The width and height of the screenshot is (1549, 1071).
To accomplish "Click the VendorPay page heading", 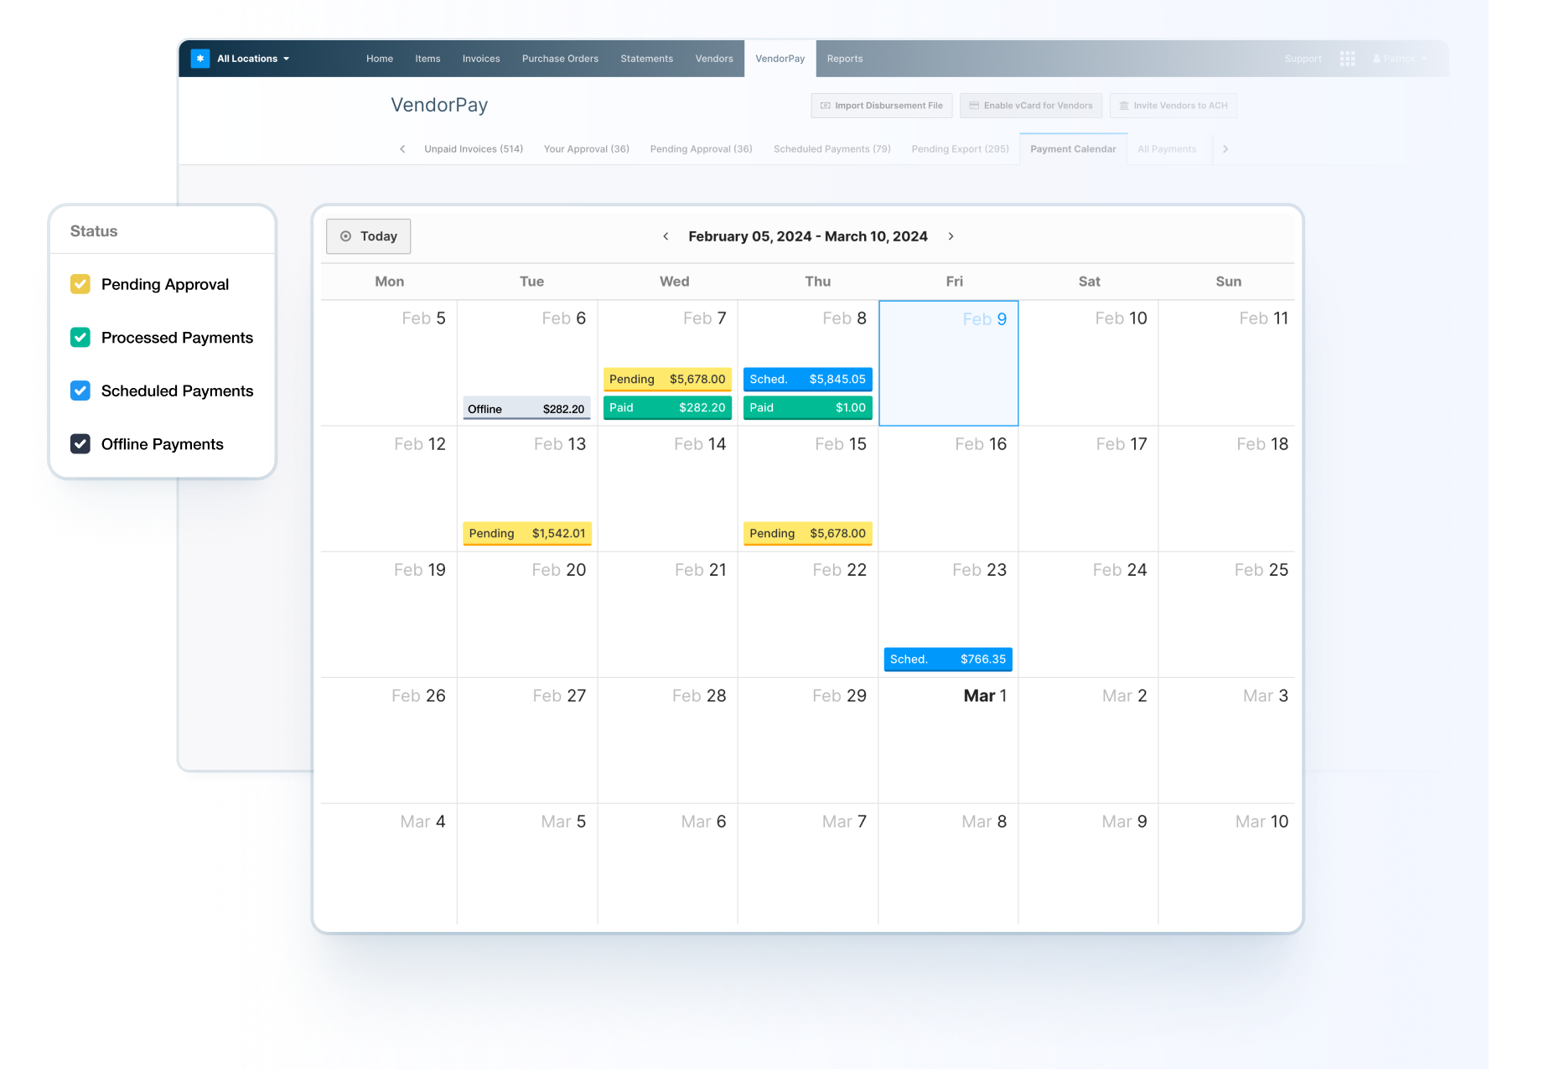I will click(x=439, y=105).
